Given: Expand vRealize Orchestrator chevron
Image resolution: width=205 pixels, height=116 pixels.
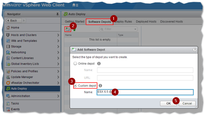Looking at the screenshot, I should click(58, 83).
